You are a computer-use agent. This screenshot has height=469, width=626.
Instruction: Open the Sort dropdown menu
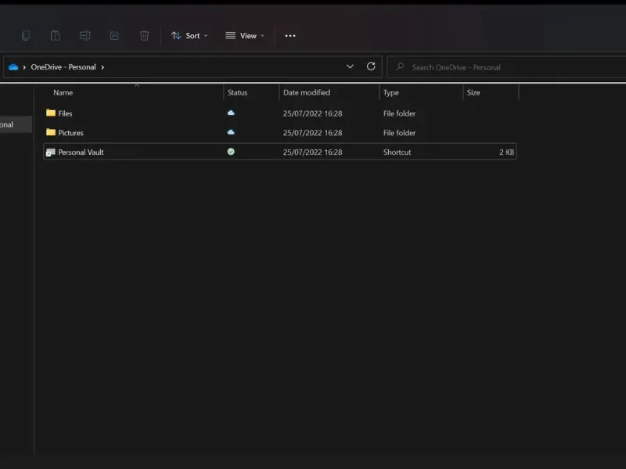189,35
